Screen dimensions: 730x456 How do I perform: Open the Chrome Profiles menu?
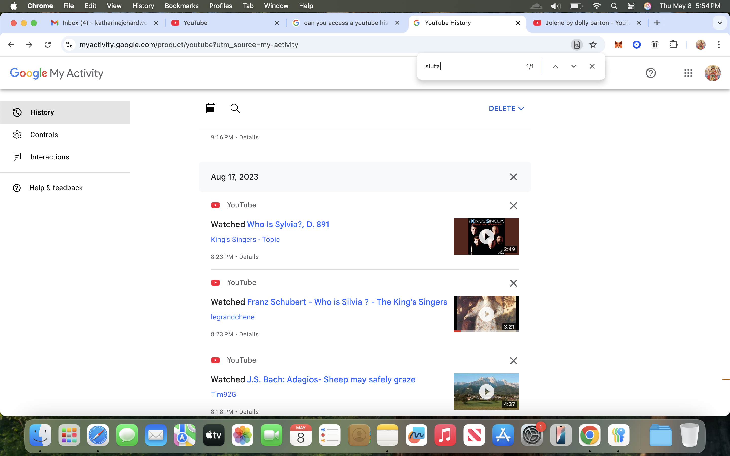[x=221, y=6]
